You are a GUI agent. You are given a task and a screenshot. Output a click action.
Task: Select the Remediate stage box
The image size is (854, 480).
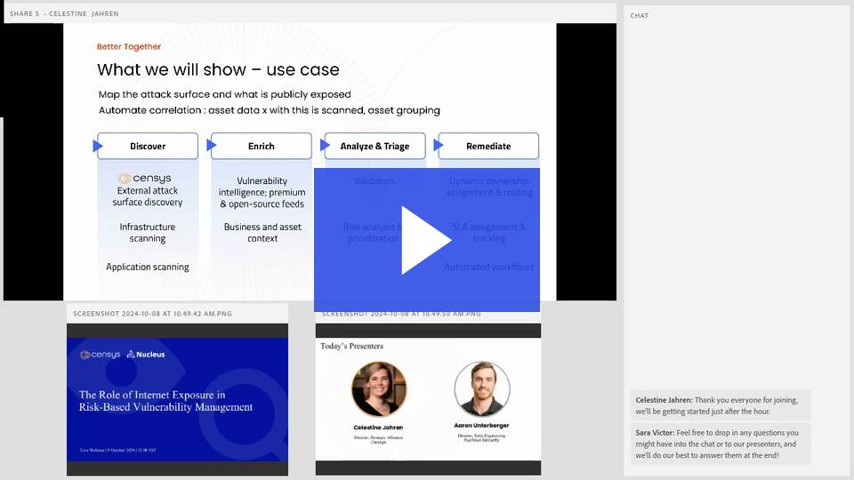488,146
